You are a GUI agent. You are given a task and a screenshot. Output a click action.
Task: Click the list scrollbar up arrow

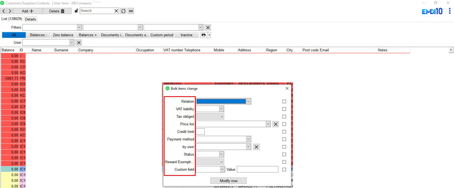[451, 50]
